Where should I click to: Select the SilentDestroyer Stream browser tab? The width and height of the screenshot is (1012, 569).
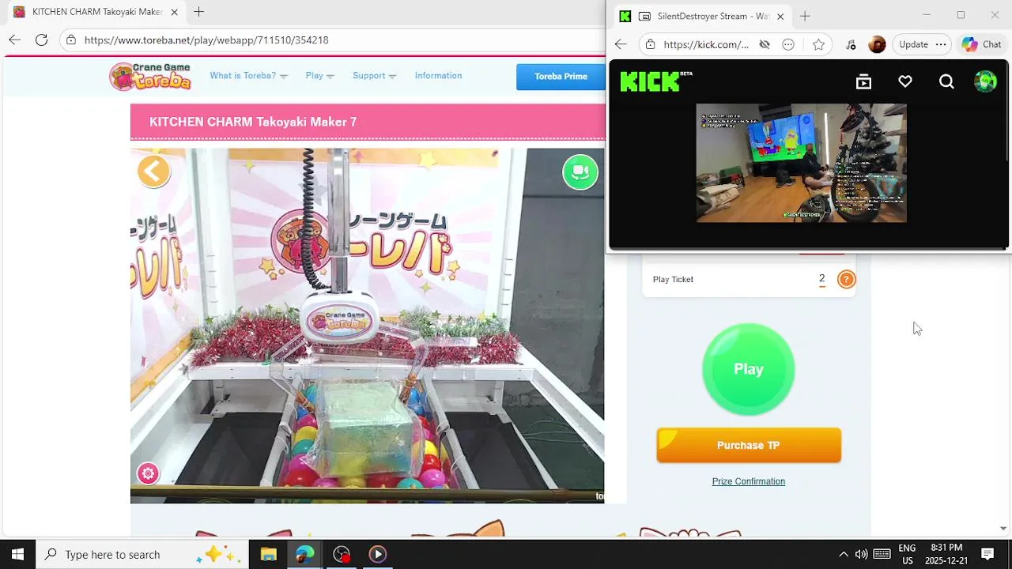[x=702, y=16]
